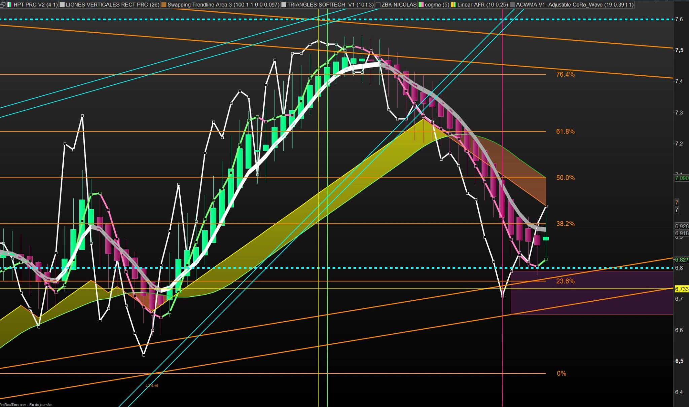Select the 61.8% Fibonacci level label

point(565,132)
